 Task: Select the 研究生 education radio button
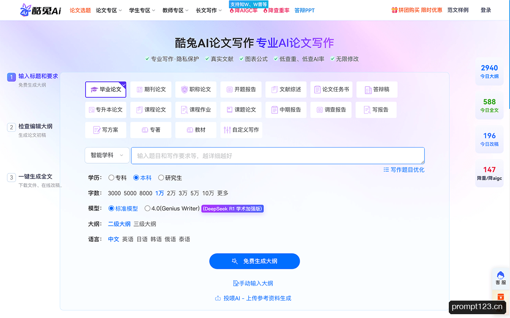(170, 178)
